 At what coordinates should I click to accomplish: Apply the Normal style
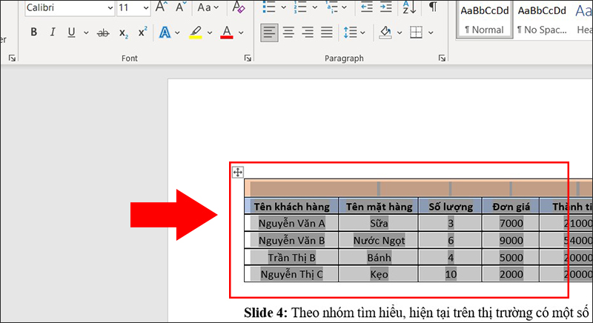(483, 19)
